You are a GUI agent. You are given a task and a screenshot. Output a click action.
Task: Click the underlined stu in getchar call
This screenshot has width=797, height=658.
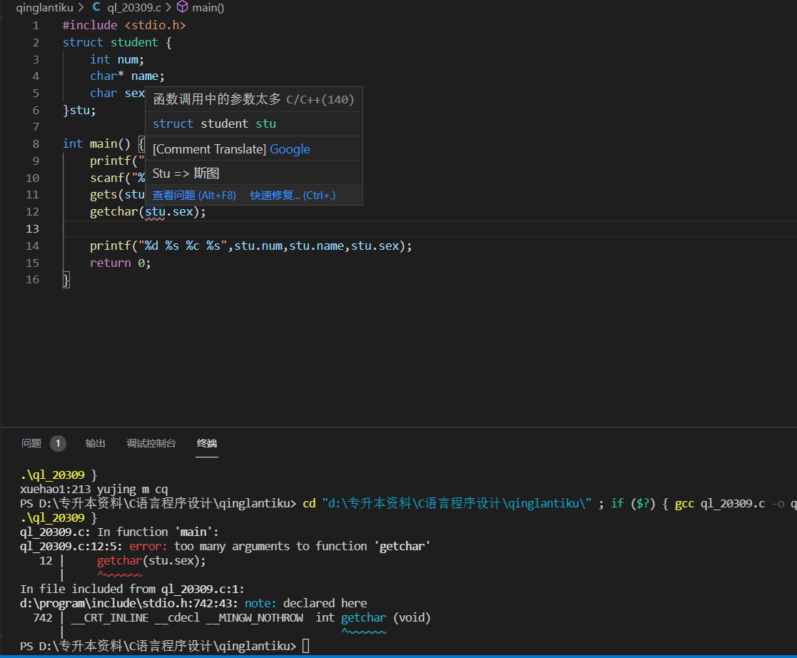point(155,212)
